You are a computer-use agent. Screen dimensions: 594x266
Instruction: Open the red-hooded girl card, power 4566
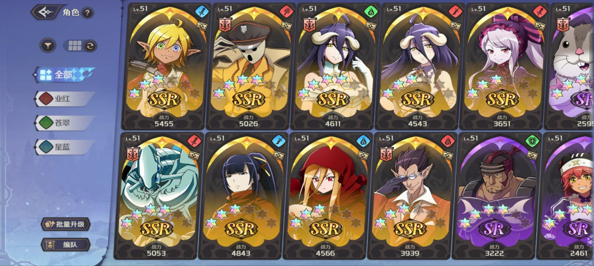point(325,196)
